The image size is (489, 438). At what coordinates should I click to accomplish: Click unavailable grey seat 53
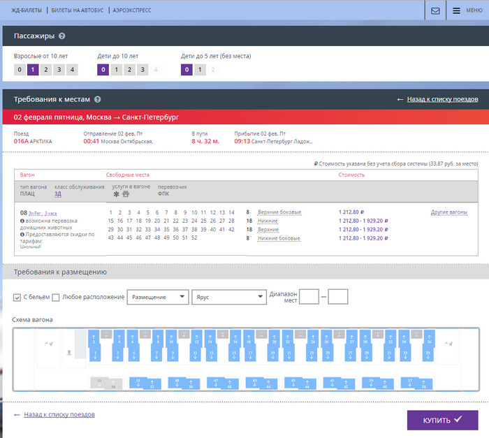(x=98, y=383)
